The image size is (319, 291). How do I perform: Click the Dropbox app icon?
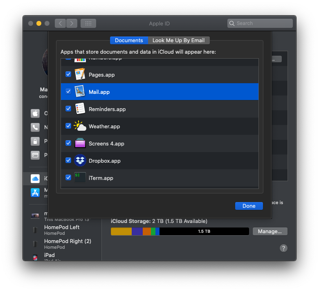(80, 161)
